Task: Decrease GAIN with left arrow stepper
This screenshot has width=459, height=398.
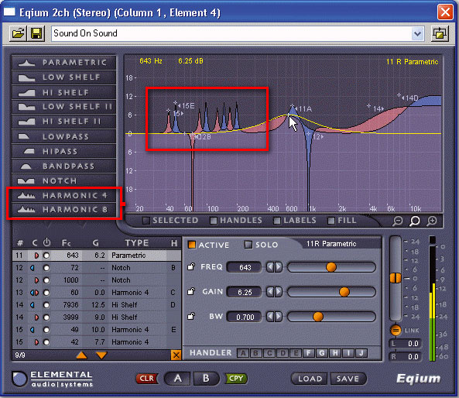Action: coord(270,292)
